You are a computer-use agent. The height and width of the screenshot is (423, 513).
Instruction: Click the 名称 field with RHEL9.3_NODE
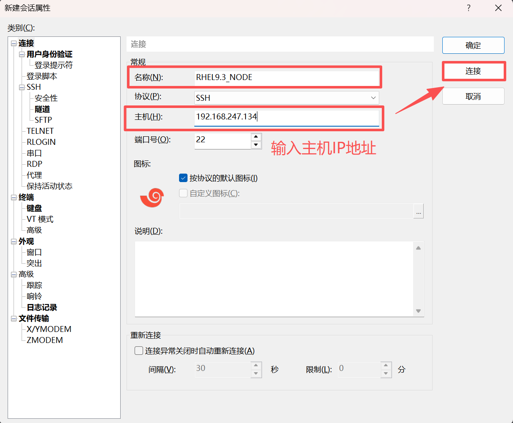point(287,77)
